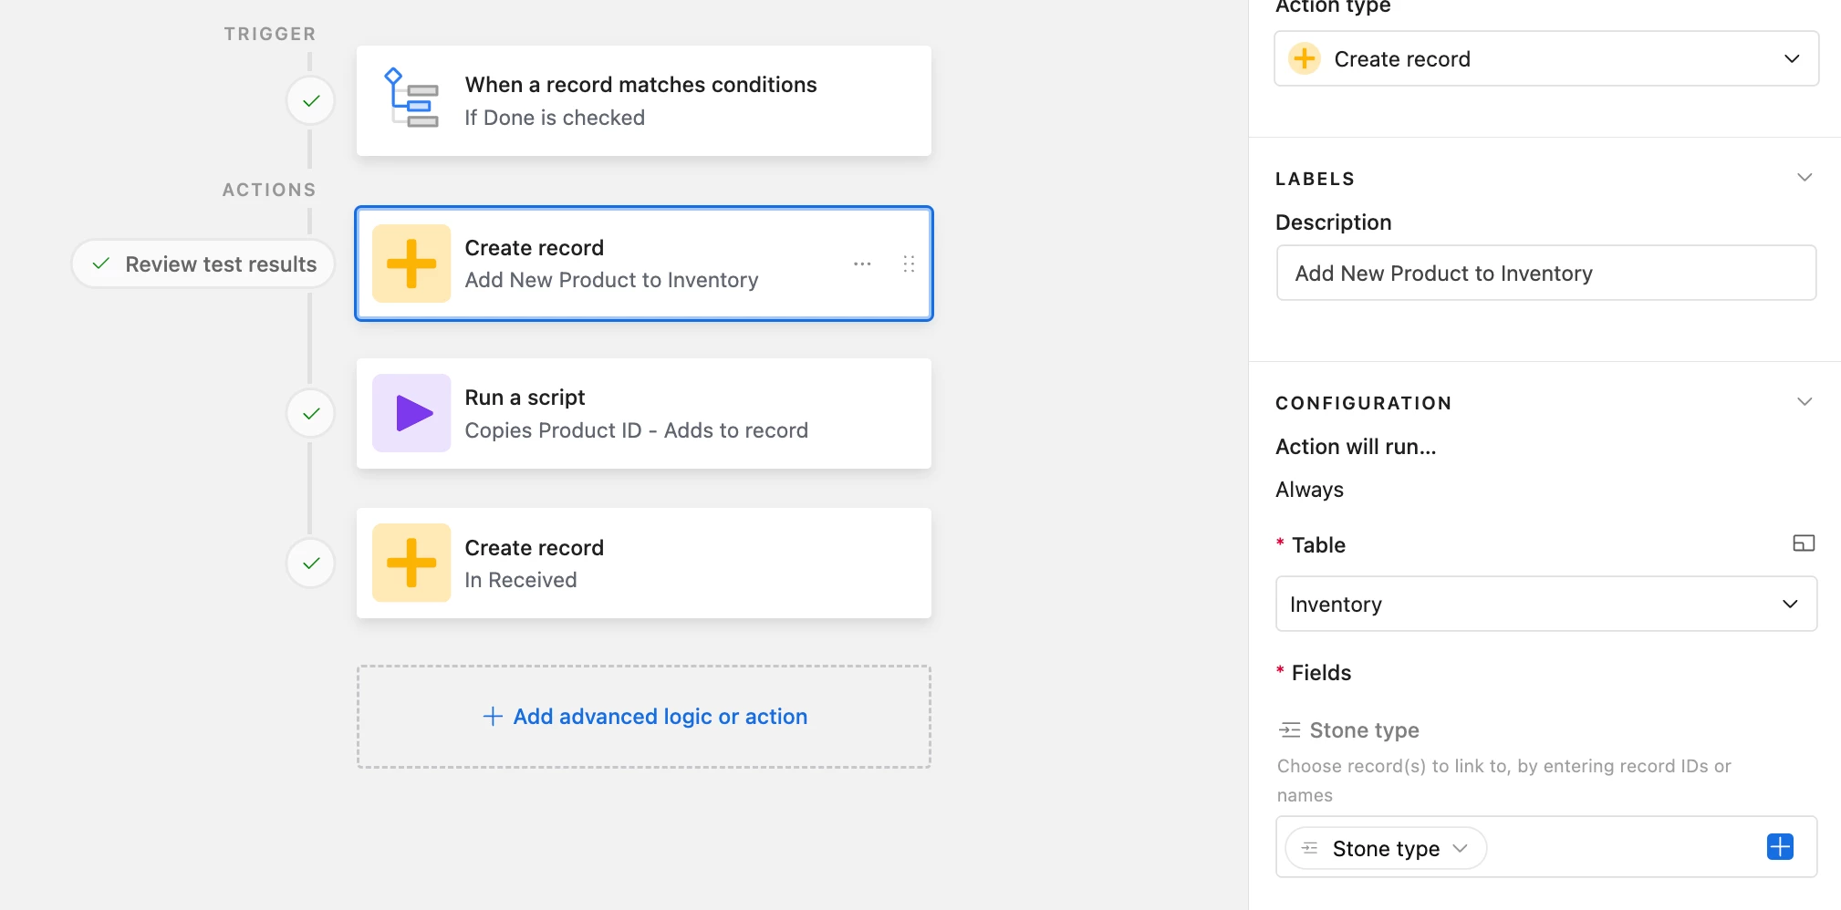The image size is (1841, 910).
Task: Click the yellow plus icon on In Received action
Action: point(411,563)
